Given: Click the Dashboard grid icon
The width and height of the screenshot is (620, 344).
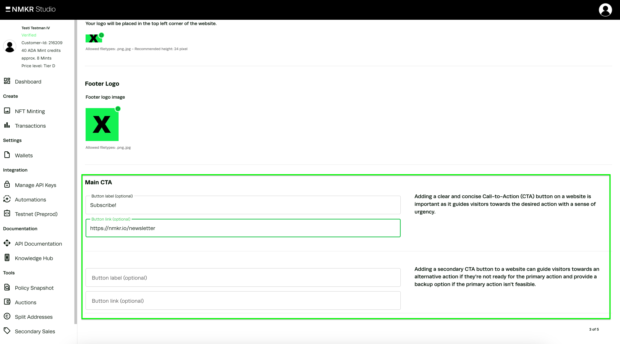Looking at the screenshot, I should click(x=7, y=81).
